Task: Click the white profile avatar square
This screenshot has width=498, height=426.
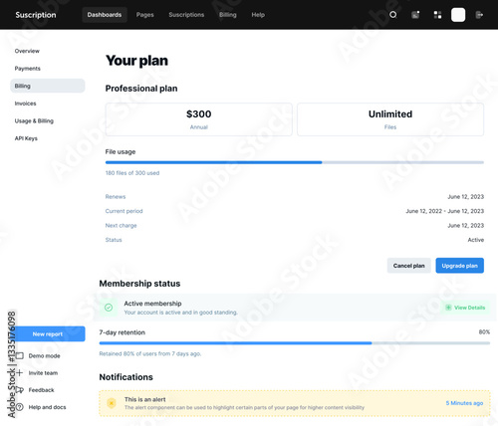Action: click(458, 15)
